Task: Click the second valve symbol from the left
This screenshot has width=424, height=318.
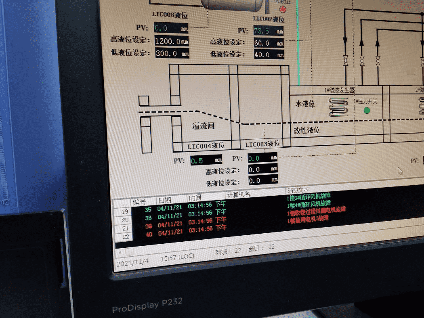Action: (362, 61)
